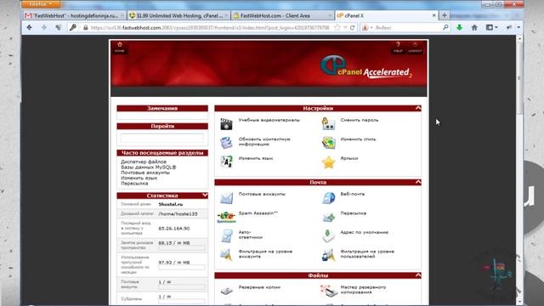The width and height of the screenshot is (544, 306).
Task: Open the frequently visited Изменить язык link
Action: click(139, 178)
